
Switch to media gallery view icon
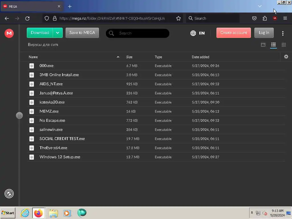tap(263, 45)
